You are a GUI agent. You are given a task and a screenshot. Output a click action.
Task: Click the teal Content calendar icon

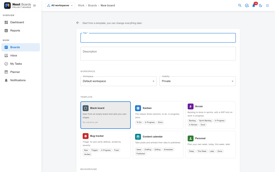138,137
